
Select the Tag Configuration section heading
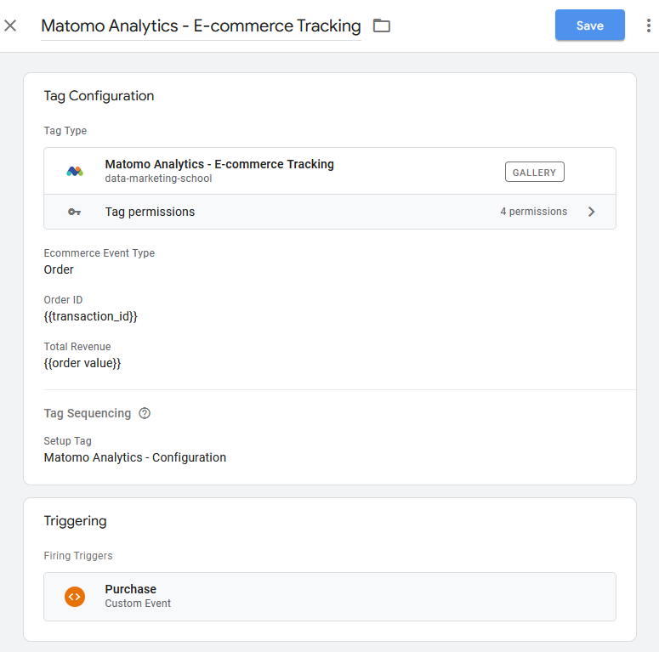pyautogui.click(x=99, y=96)
